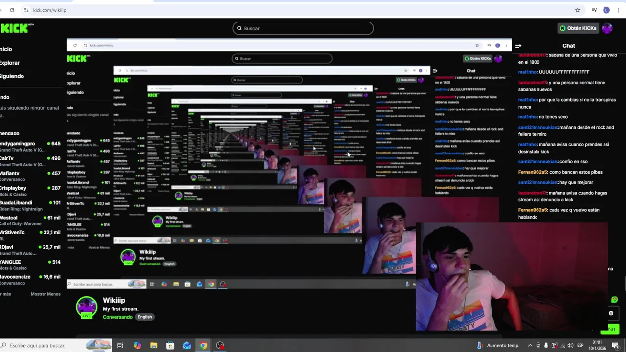This screenshot has width=626, height=352.
Task: Click the Kick logo in the header
Action: 17,28
